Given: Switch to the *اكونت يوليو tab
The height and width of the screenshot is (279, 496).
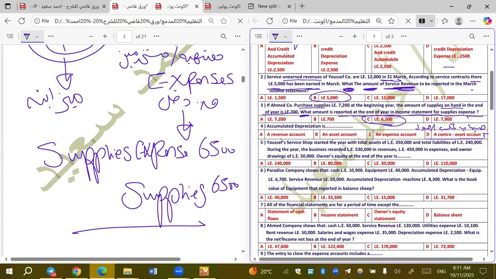Looking at the screenshot, I should (177, 6).
